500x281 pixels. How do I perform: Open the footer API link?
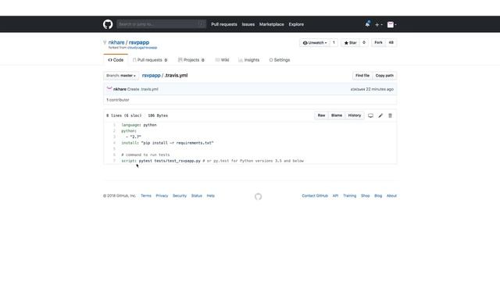(x=335, y=196)
